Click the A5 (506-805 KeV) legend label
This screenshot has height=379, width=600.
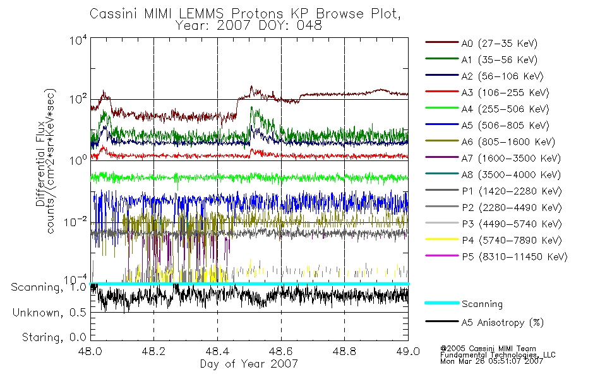click(505, 126)
